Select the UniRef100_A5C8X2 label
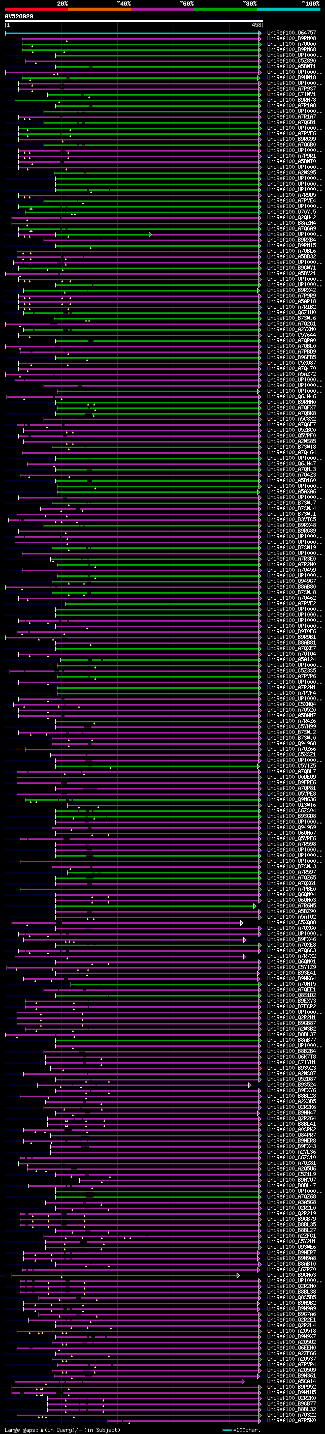Screen dimensions: 325x1434 click(291, 419)
